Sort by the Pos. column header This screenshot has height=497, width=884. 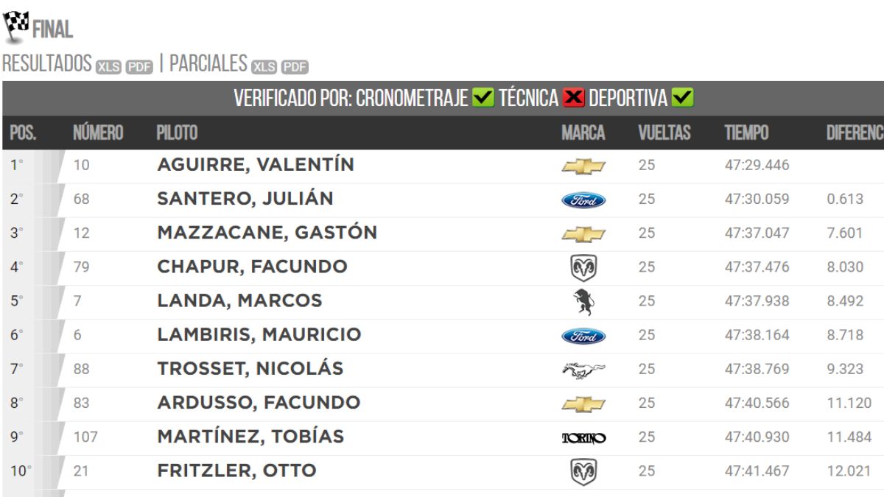(23, 133)
